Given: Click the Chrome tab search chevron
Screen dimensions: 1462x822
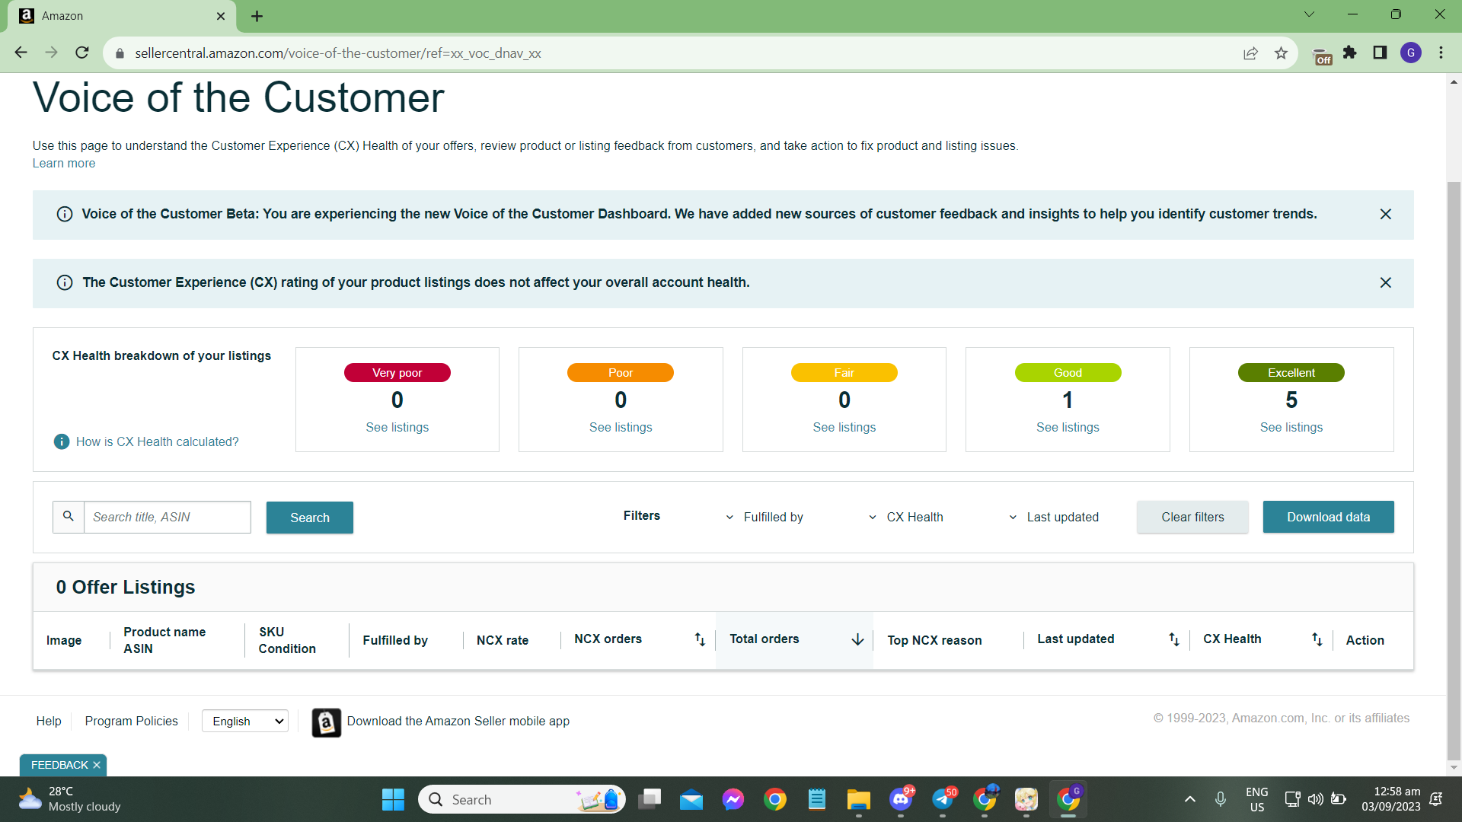Looking at the screenshot, I should [x=1309, y=14].
